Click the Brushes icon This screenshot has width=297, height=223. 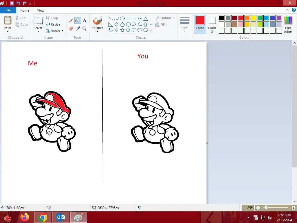click(x=97, y=20)
